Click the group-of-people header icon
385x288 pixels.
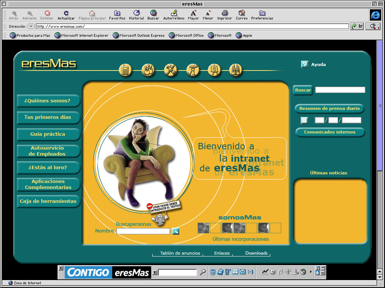pos(148,70)
